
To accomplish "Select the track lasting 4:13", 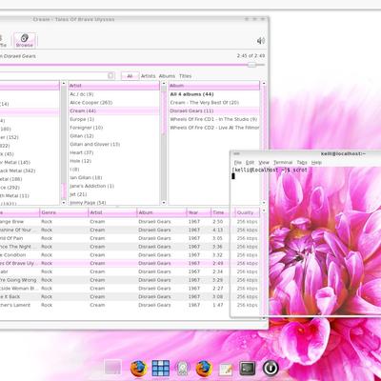I will [x=130, y=230].
